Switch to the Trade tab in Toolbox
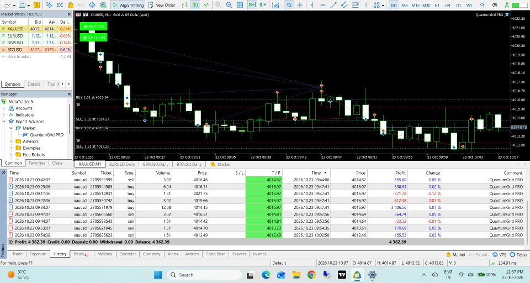Screen dimensions: 530x283 pos(18,254)
